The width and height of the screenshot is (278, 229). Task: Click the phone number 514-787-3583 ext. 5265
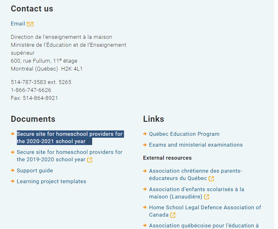[41, 82]
